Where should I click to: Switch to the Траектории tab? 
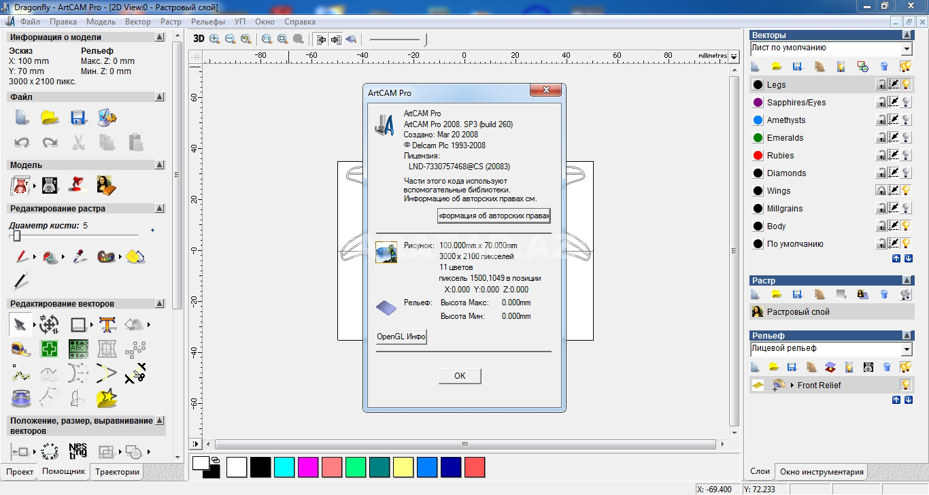117,471
